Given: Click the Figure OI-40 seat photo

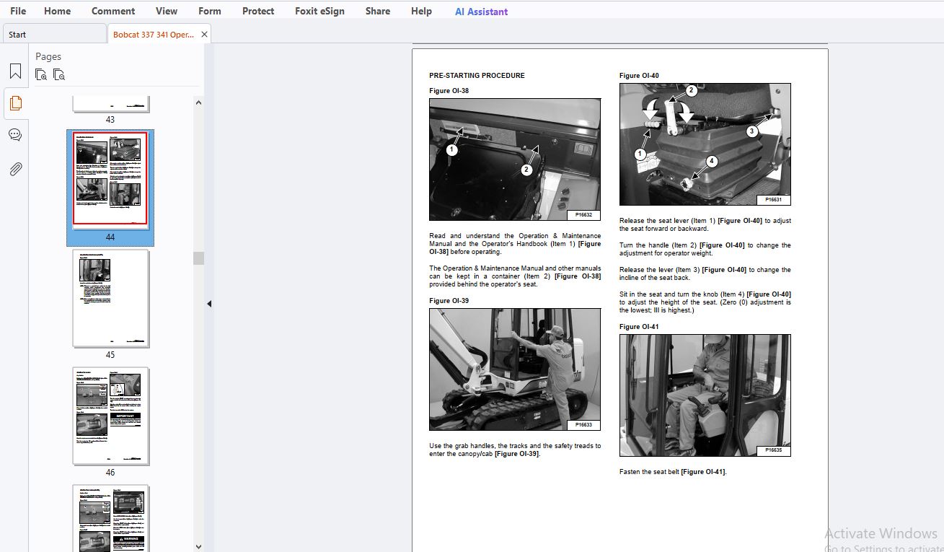Looking at the screenshot, I should (705, 144).
